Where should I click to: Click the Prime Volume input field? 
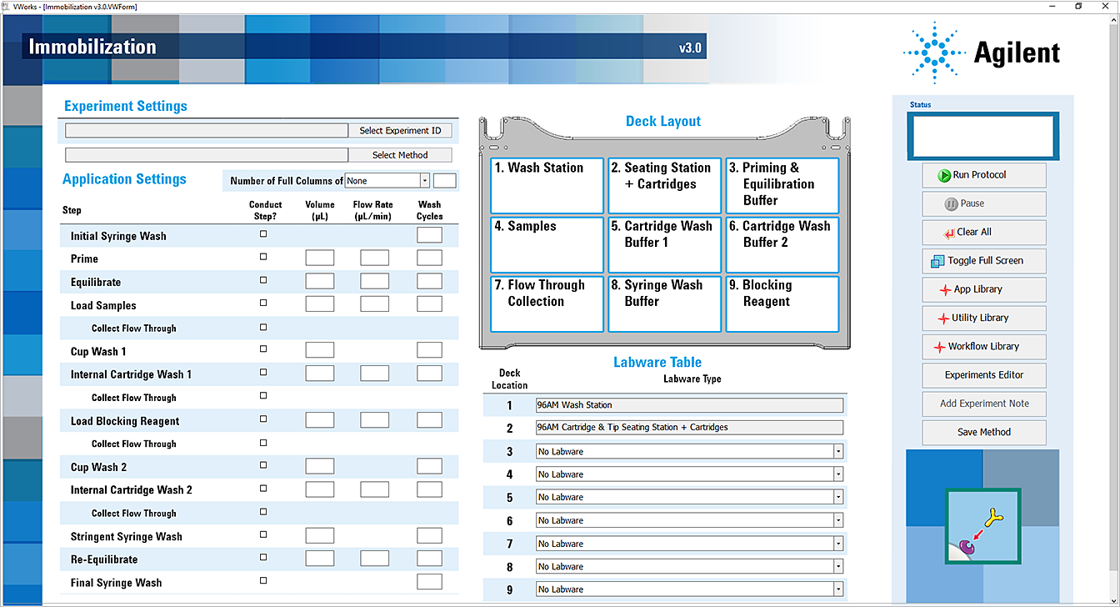(320, 258)
